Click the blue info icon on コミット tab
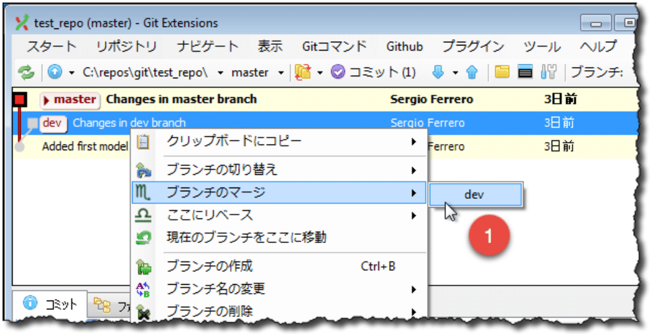Viewport: 652px width, 334px height. (30, 303)
